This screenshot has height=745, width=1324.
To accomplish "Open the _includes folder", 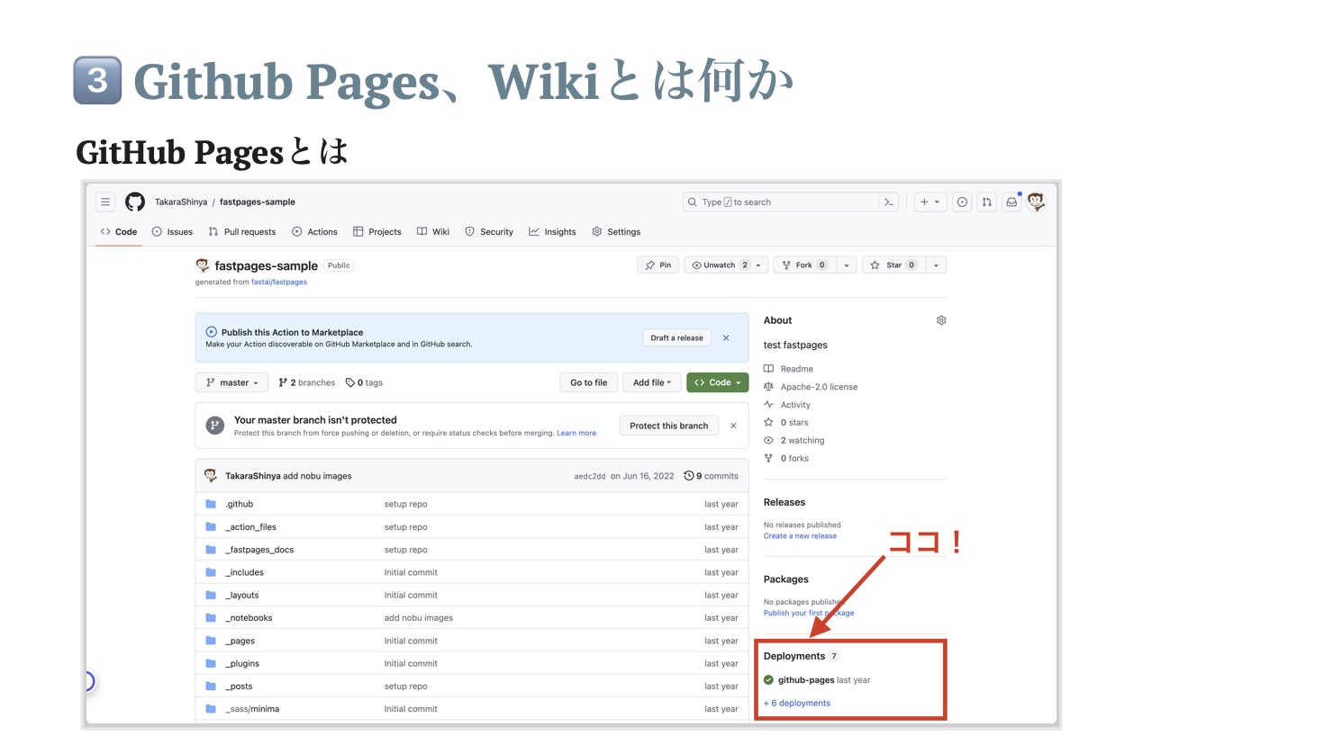I will [x=244, y=572].
